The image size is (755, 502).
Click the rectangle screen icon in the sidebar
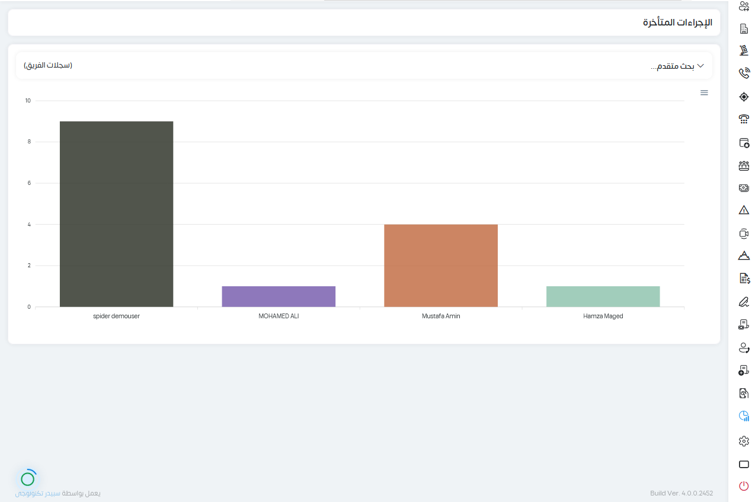coord(744,464)
